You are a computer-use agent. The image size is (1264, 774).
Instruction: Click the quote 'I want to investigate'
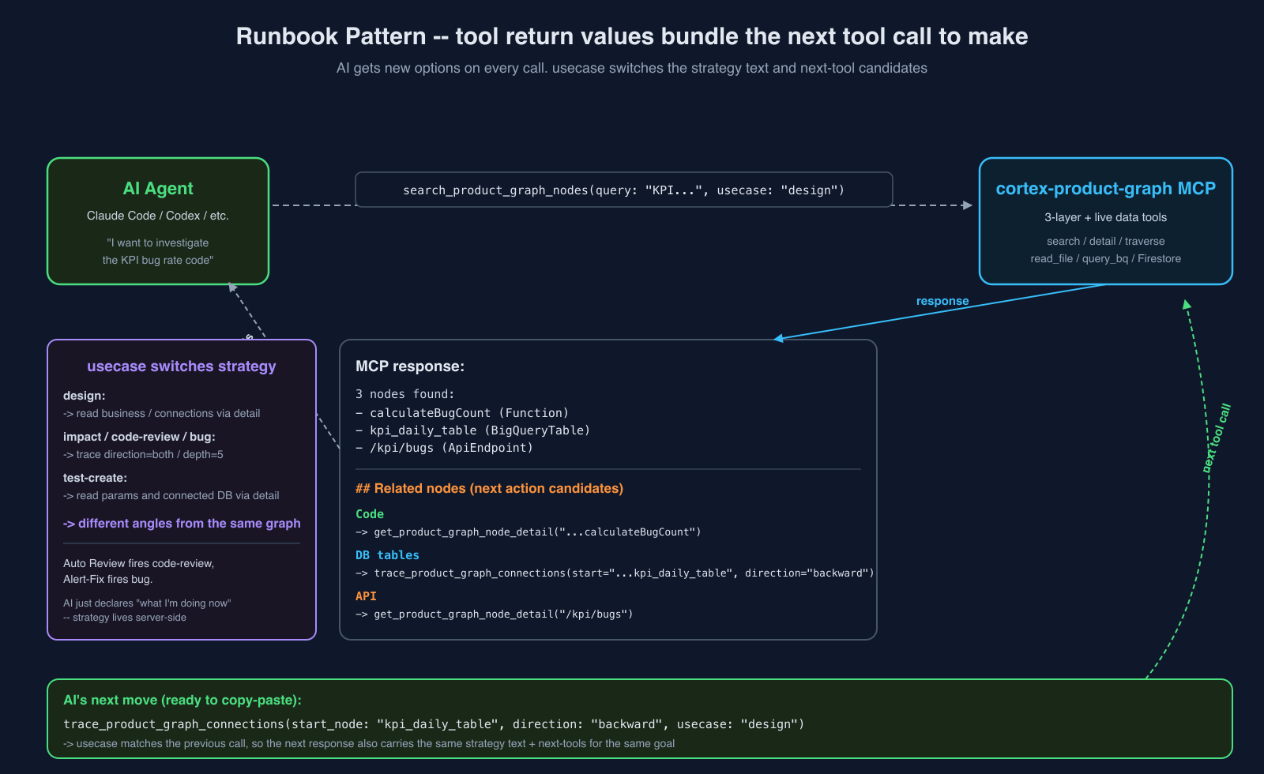point(158,242)
